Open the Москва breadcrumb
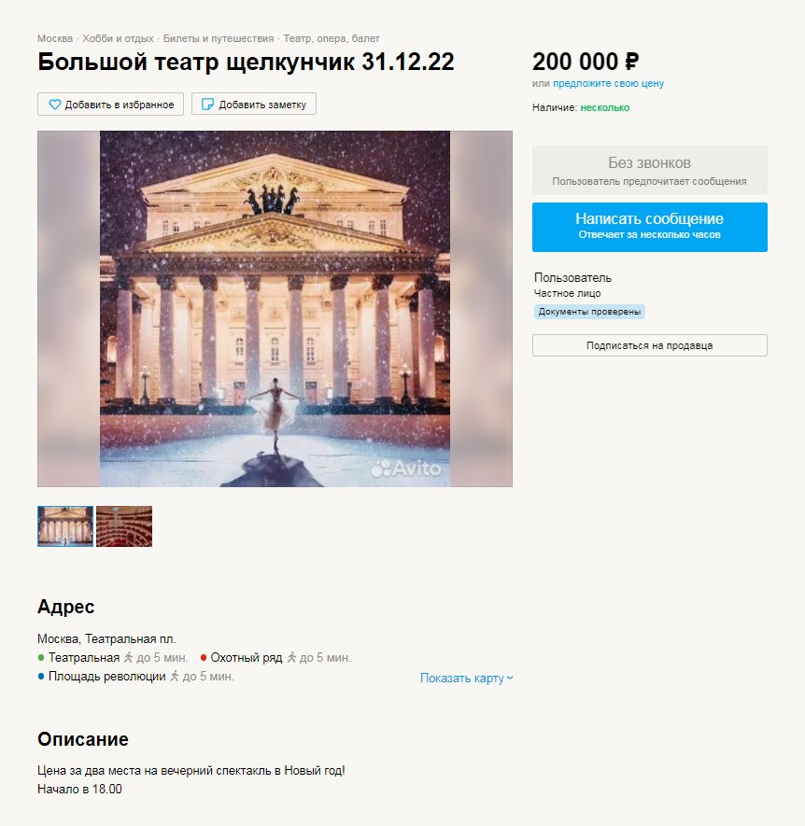This screenshot has height=826, width=805. pos(55,38)
